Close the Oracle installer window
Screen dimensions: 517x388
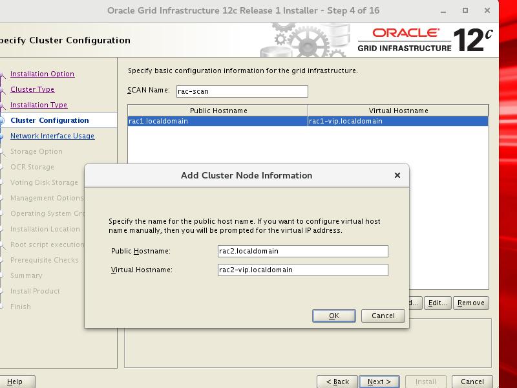tap(487, 10)
